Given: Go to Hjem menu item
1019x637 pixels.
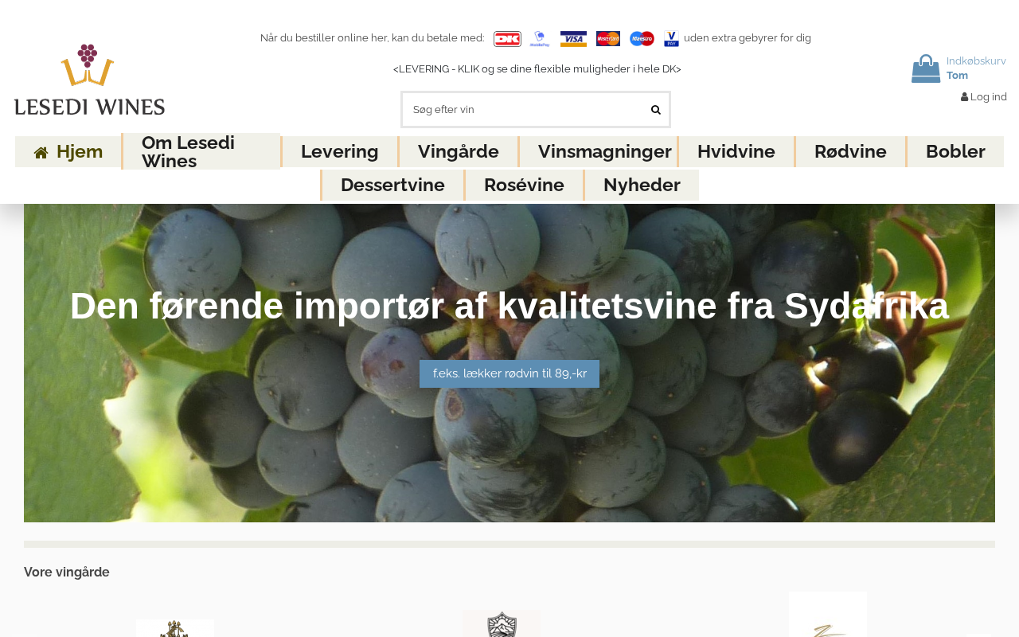Looking at the screenshot, I should [68, 151].
